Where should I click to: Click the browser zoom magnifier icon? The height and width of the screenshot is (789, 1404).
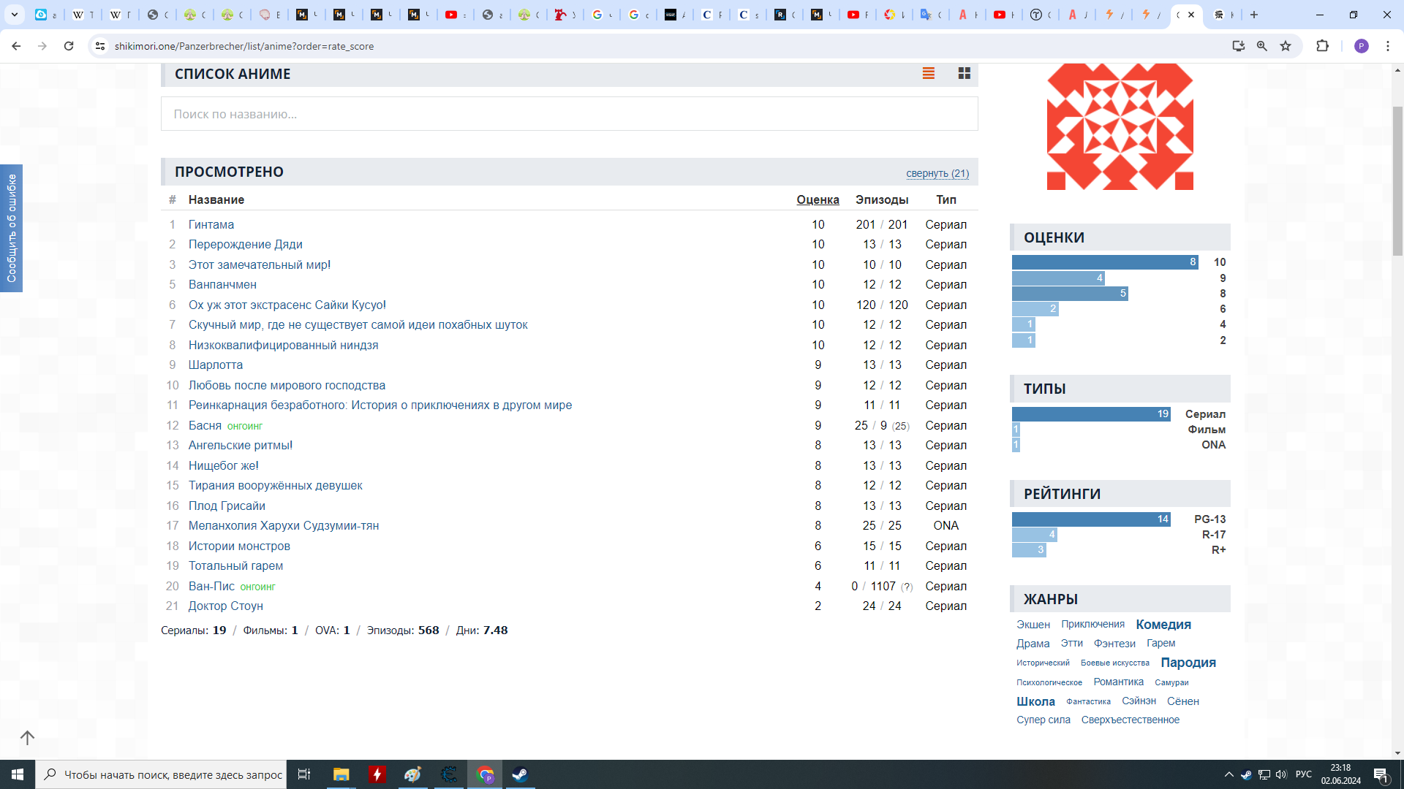point(1261,46)
